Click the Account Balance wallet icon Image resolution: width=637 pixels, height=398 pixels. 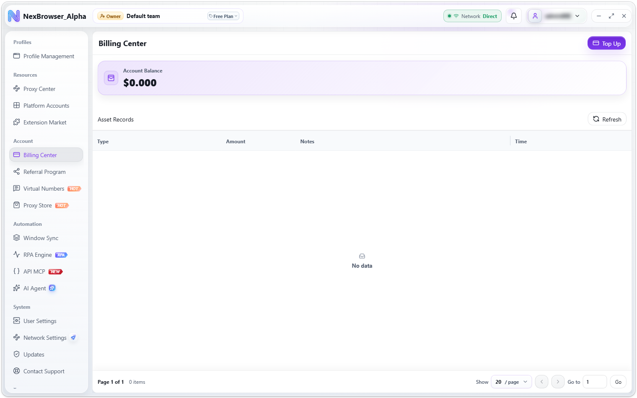click(x=111, y=78)
